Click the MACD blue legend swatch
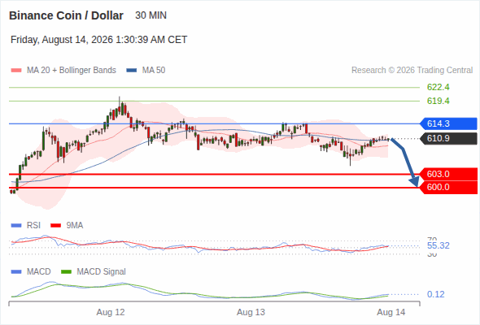 coord(16,272)
